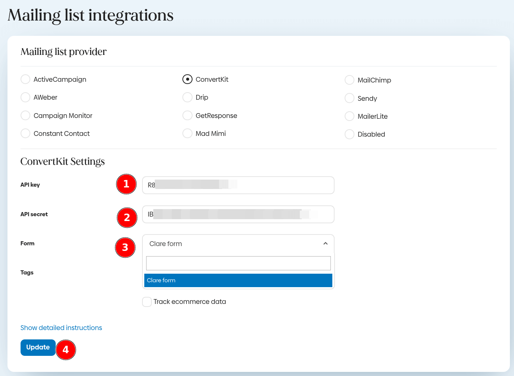Select the ActiveCampaign provider radio button

25,79
